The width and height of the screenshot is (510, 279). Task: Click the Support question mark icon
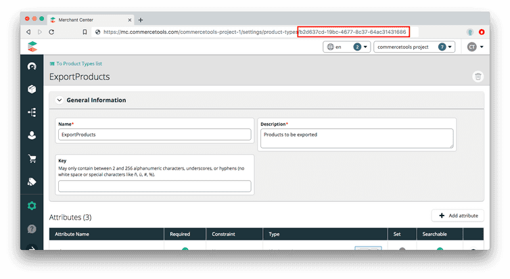pyautogui.click(x=32, y=229)
